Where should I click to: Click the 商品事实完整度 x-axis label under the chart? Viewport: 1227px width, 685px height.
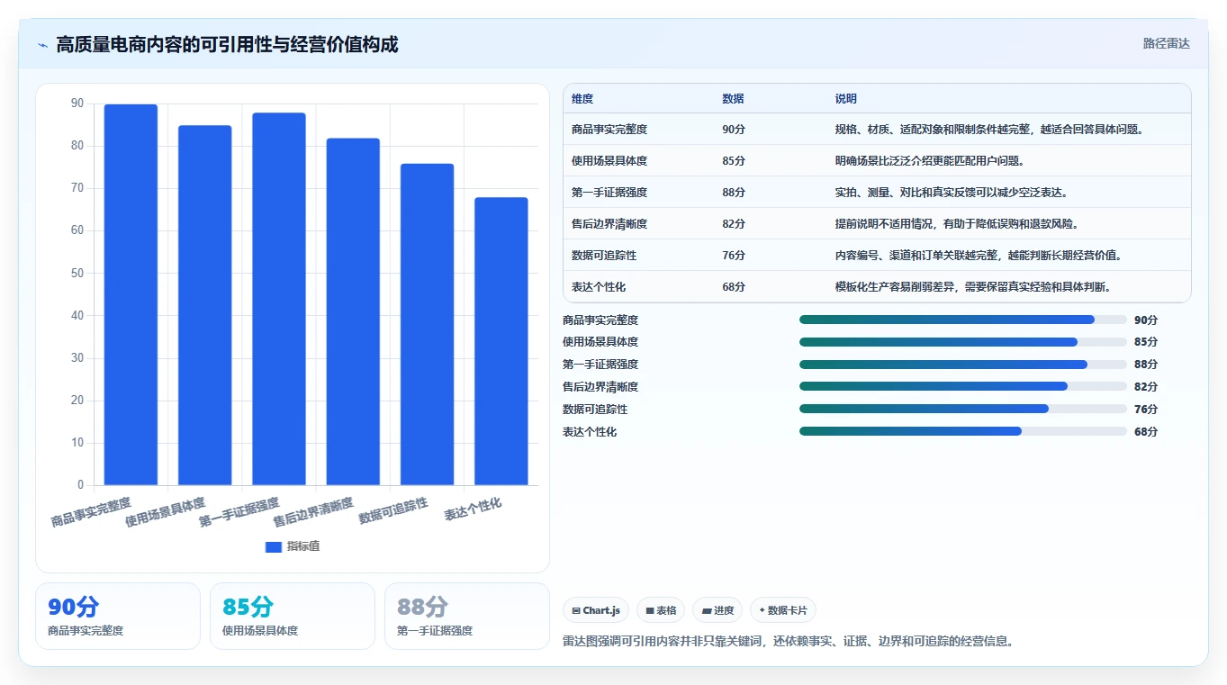click(x=92, y=512)
